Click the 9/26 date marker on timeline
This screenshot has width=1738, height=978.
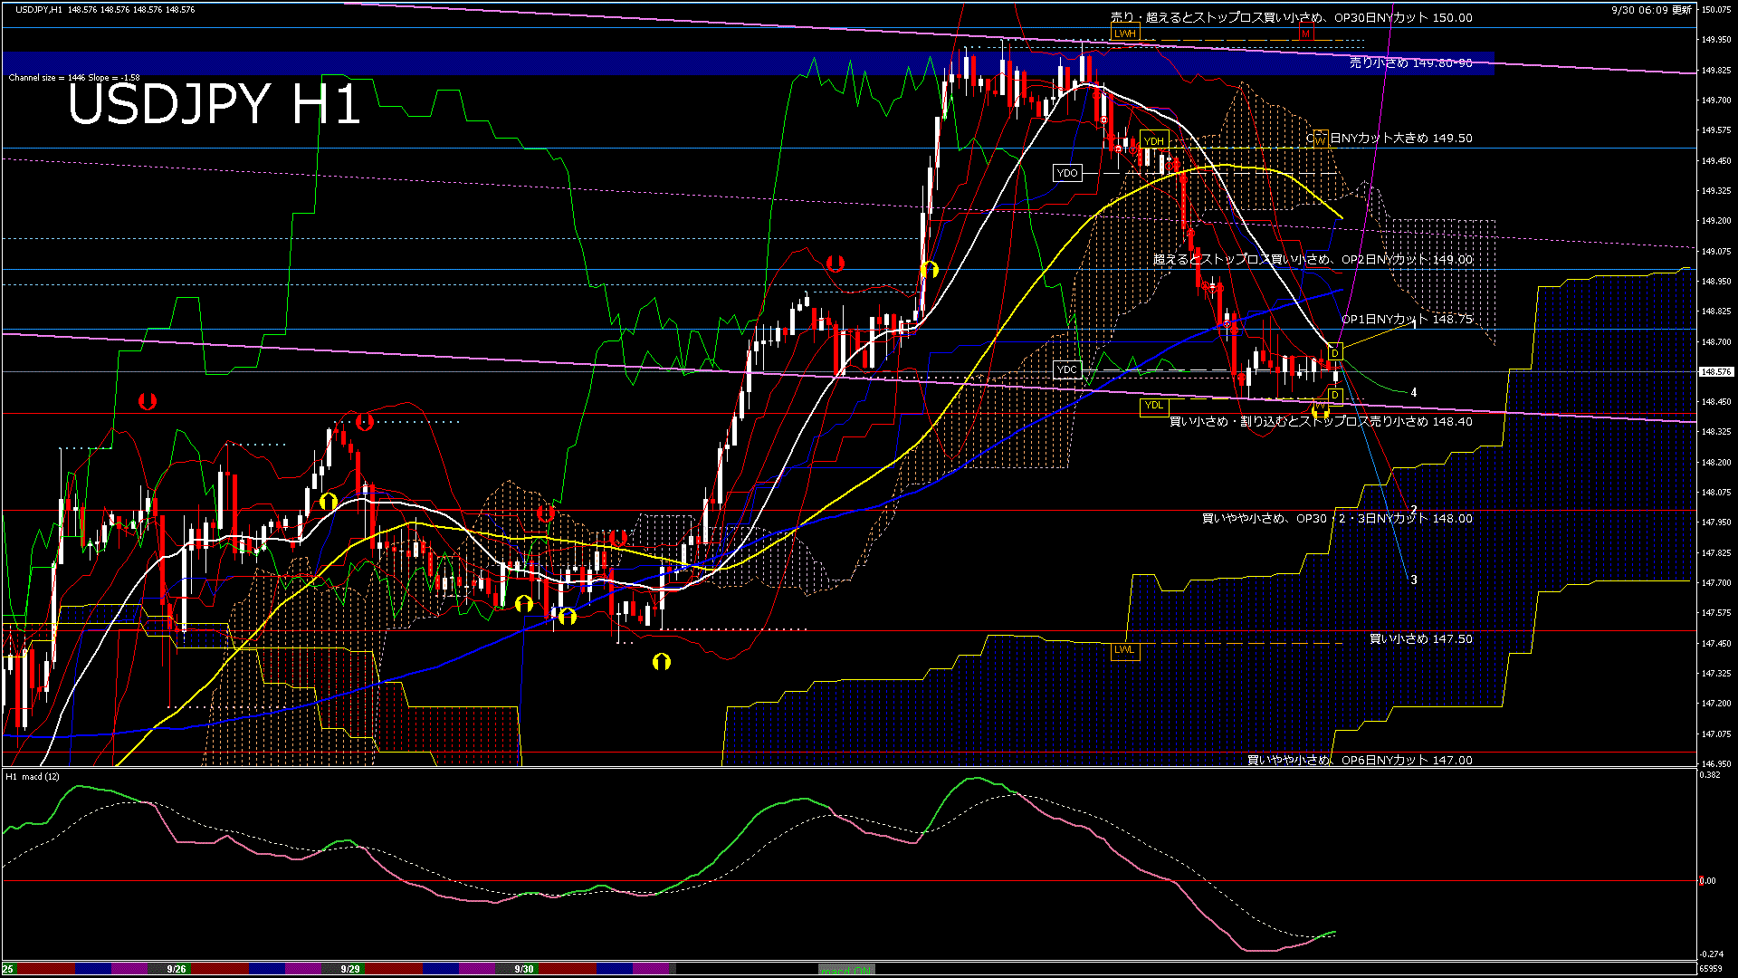[177, 969]
